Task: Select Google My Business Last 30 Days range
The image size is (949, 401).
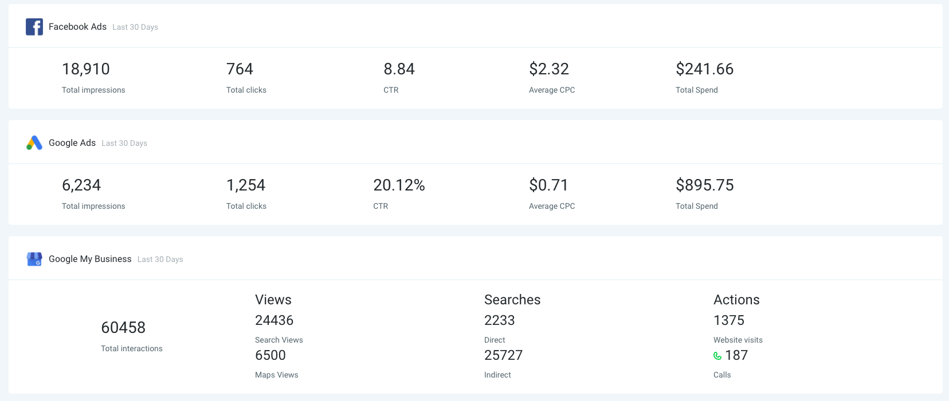Action: 160,260
